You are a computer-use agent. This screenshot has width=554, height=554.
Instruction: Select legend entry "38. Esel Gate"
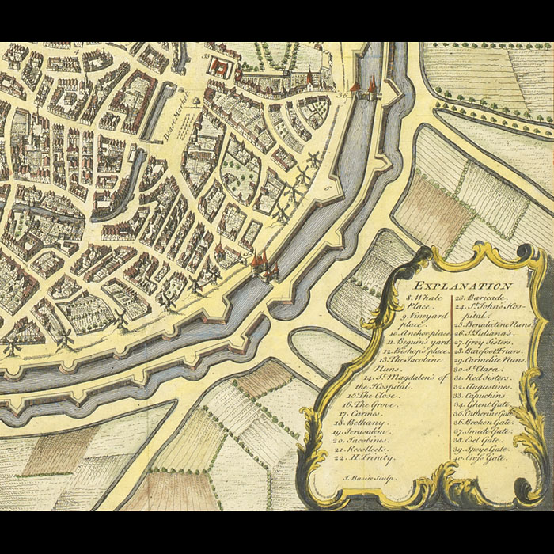coord(477,440)
